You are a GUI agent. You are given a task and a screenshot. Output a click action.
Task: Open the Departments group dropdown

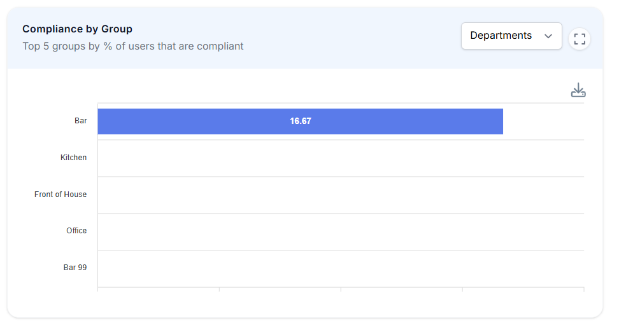pyautogui.click(x=511, y=36)
